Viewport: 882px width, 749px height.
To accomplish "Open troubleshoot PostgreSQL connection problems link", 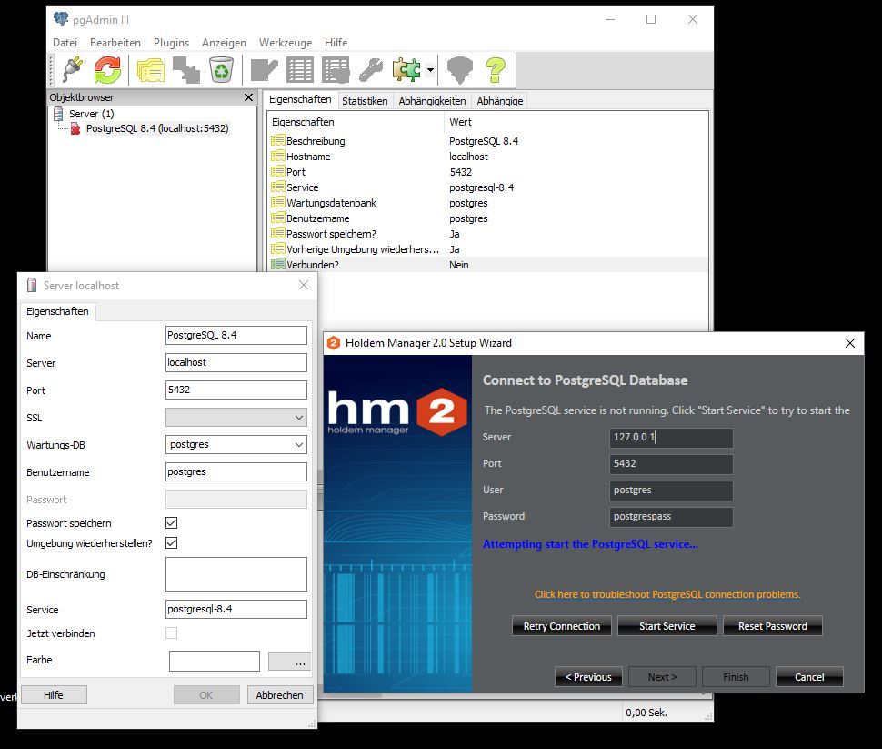I will coord(667,594).
